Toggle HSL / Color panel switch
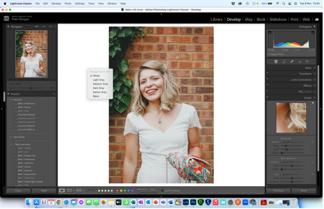 point(268,91)
